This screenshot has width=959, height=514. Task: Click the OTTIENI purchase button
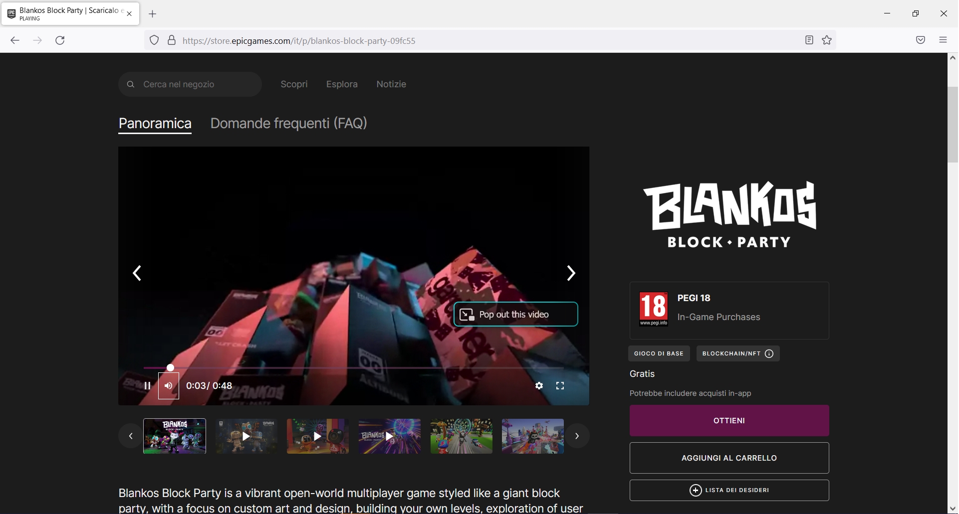click(728, 420)
